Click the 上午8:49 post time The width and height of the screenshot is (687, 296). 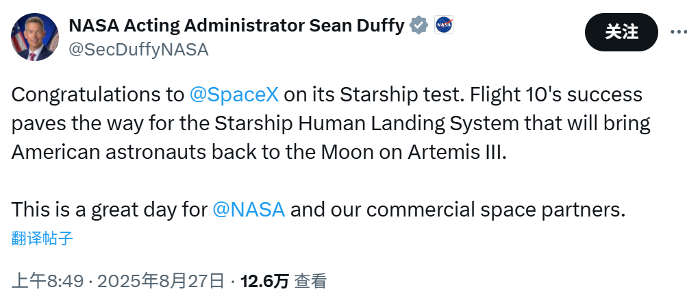pos(47,281)
